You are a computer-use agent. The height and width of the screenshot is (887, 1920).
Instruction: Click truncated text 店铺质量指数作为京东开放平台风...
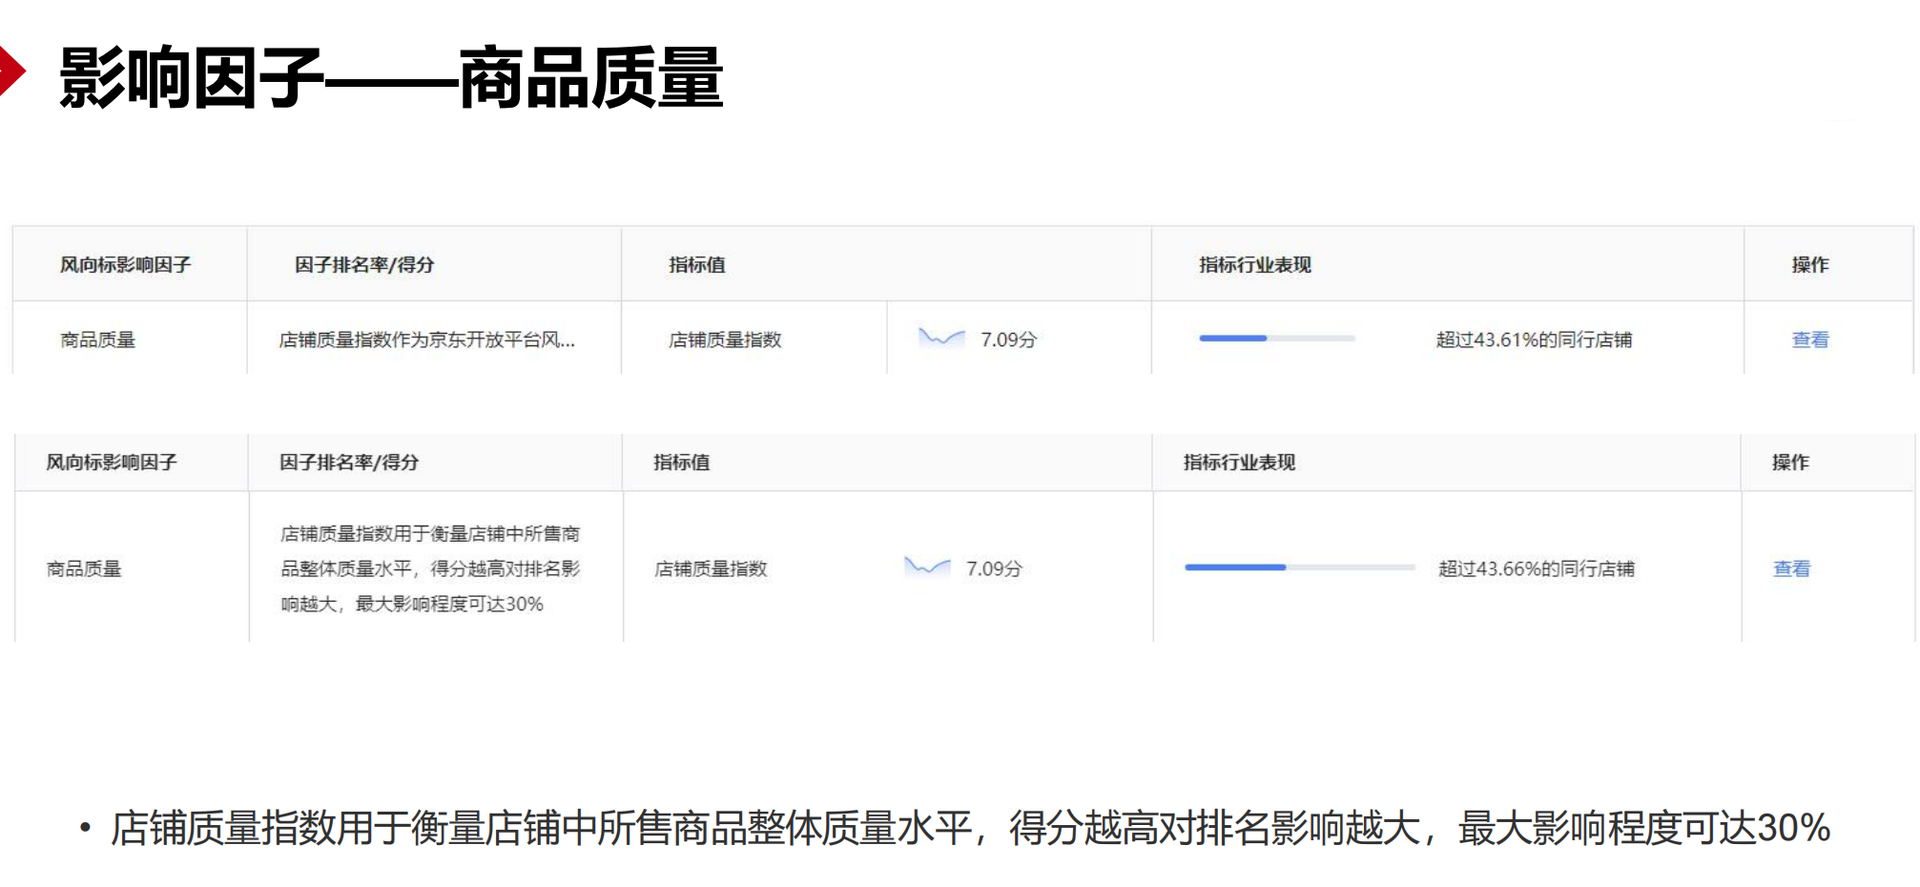coord(426,340)
